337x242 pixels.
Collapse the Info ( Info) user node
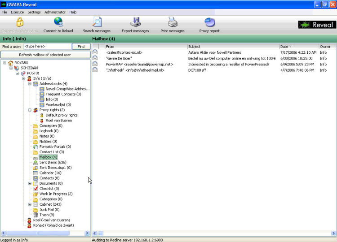click(24, 78)
